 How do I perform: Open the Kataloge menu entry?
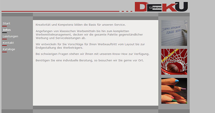(x=9, y=49)
